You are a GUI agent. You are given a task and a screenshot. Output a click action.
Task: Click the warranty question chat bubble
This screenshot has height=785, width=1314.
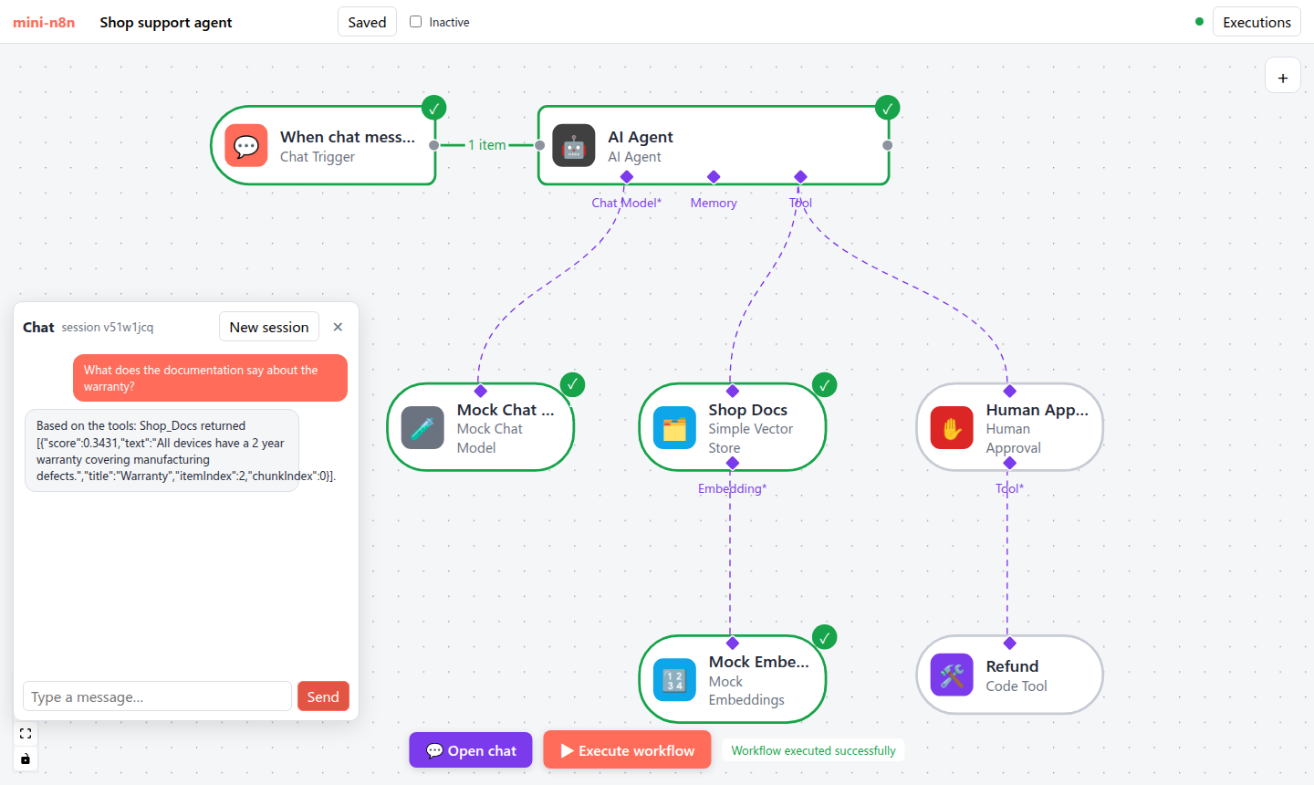click(210, 378)
